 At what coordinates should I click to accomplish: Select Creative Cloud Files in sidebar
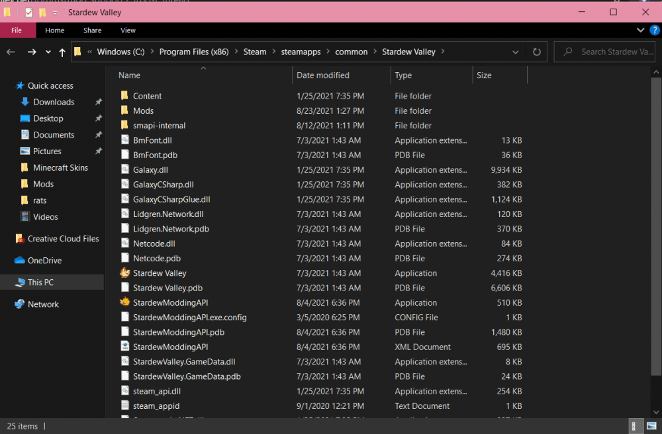pyautogui.click(x=64, y=239)
